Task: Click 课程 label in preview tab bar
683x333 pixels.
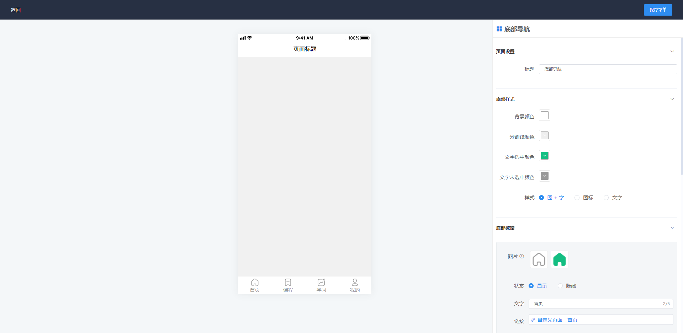Action: pyautogui.click(x=288, y=290)
